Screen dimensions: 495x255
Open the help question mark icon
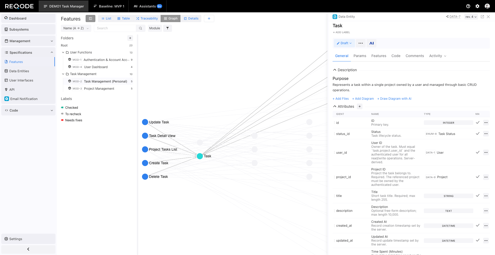[x=468, y=6]
